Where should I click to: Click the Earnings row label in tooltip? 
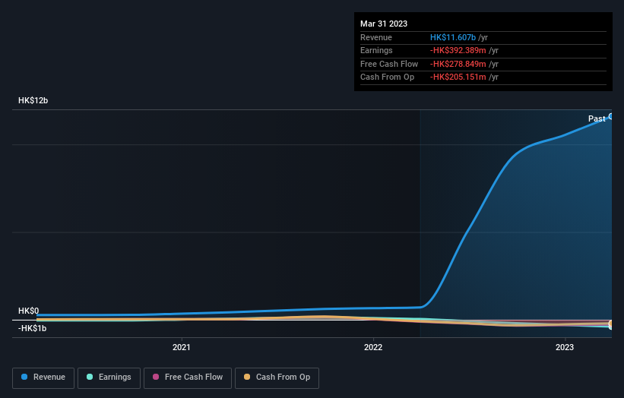376,50
